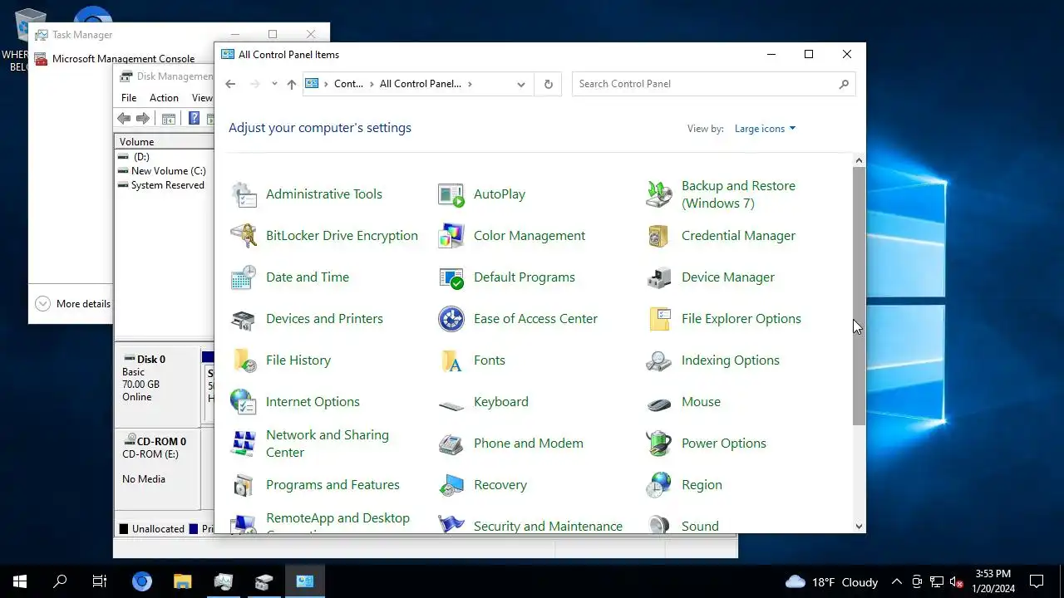The width and height of the screenshot is (1064, 598).
Task: Click the Recovery icon
Action: pos(451,485)
